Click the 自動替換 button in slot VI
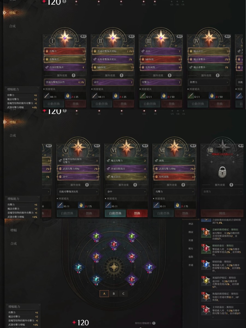Image resolution: width=246 pixels, height=328 pixels. coord(115,213)
